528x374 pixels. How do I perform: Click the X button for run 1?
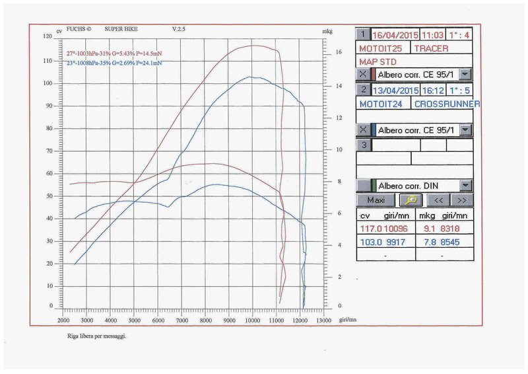(x=362, y=74)
